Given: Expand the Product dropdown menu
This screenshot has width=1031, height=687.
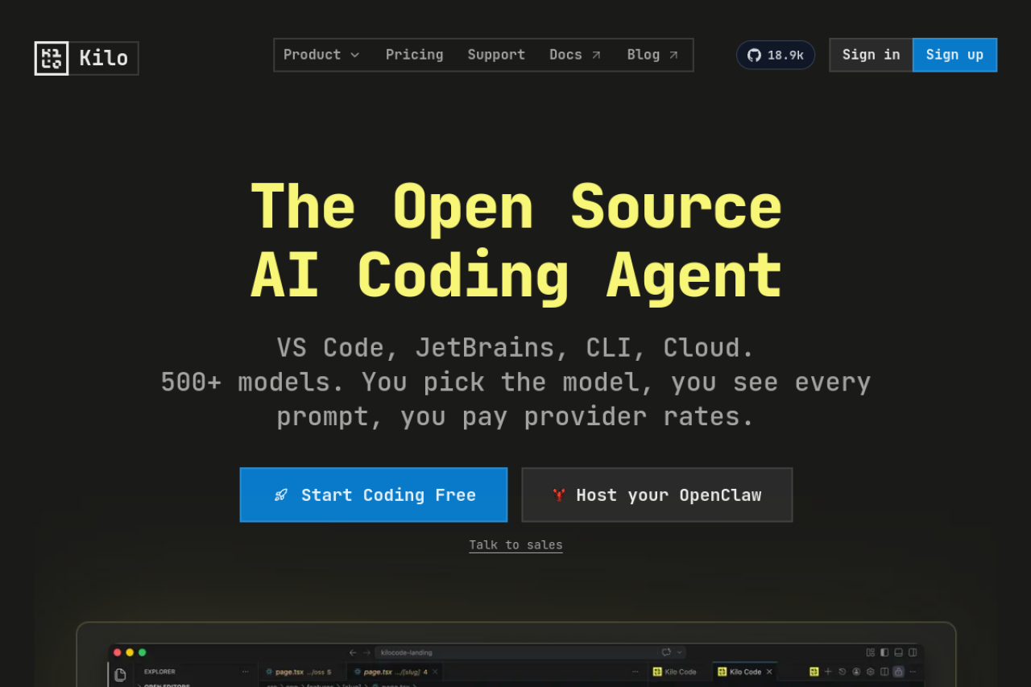Looking at the screenshot, I should click(x=321, y=55).
